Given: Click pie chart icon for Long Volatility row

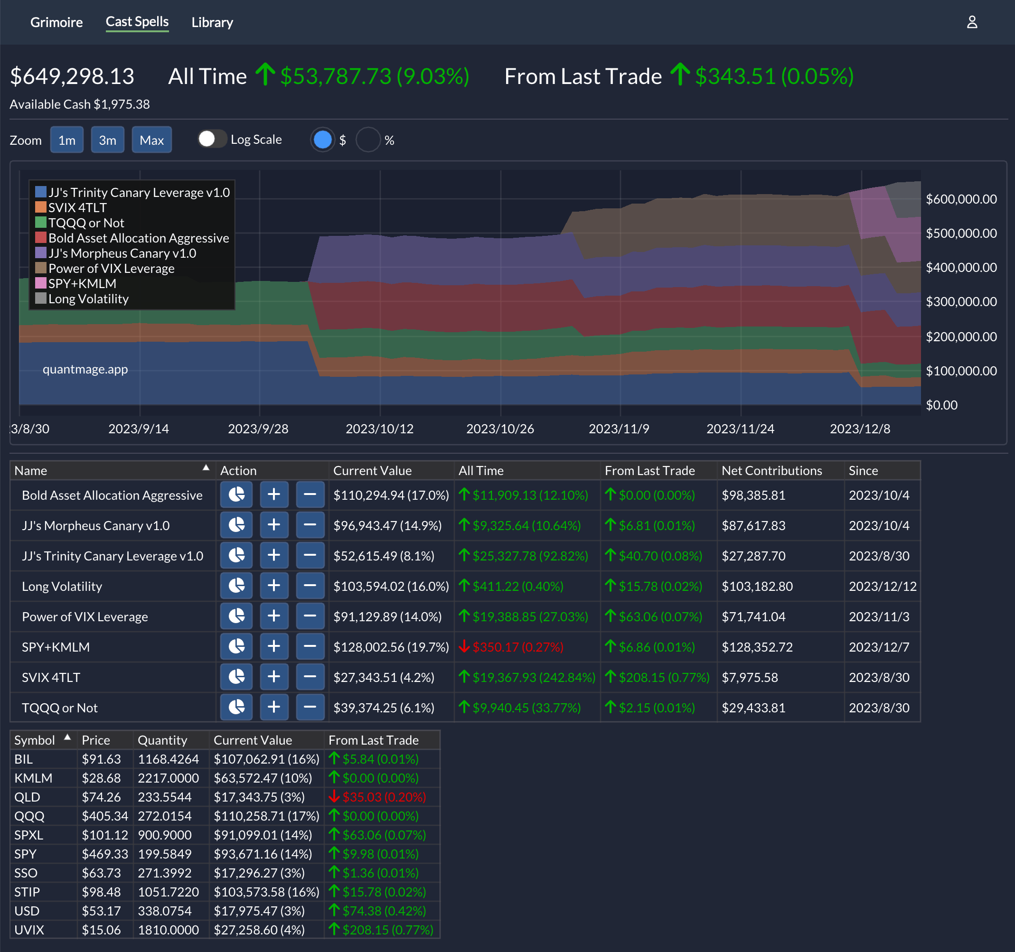Looking at the screenshot, I should [x=236, y=586].
